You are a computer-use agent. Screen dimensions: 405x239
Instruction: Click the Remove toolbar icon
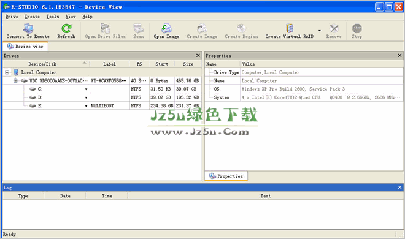pyautogui.click(x=334, y=28)
